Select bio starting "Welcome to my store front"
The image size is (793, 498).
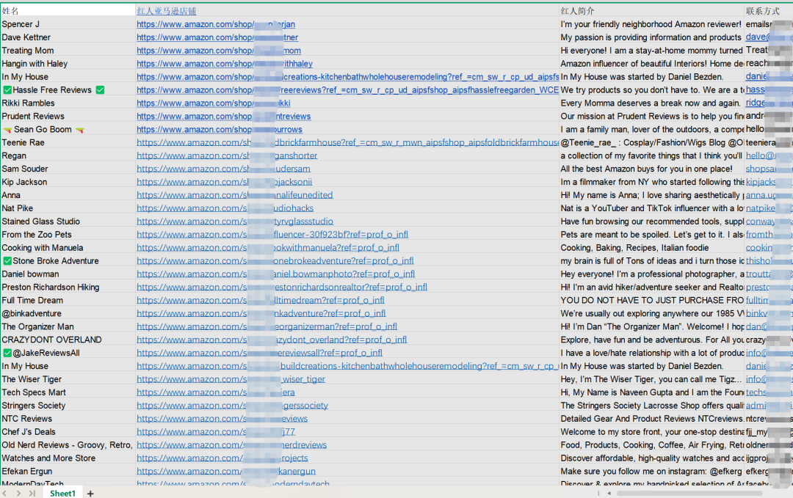tap(651, 432)
